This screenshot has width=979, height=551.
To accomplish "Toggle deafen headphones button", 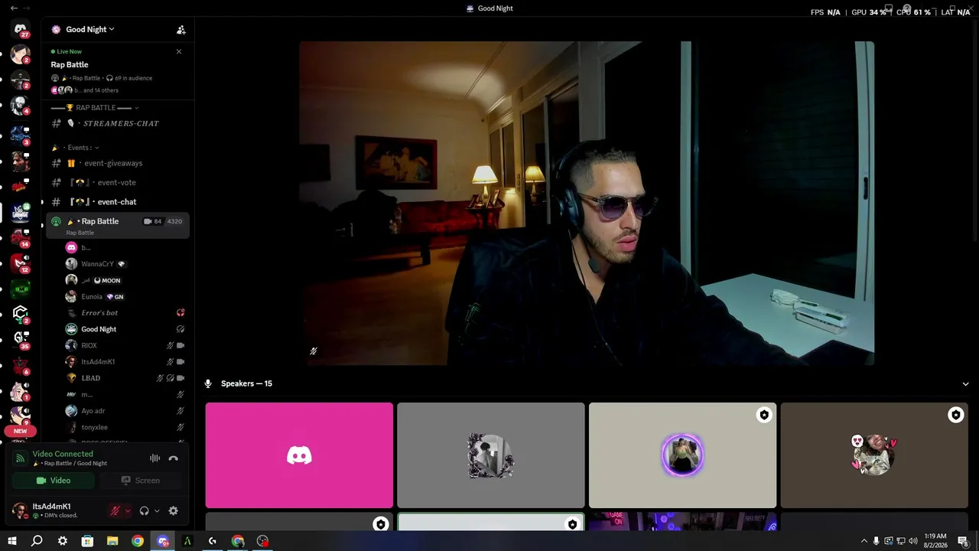I will [144, 511].
